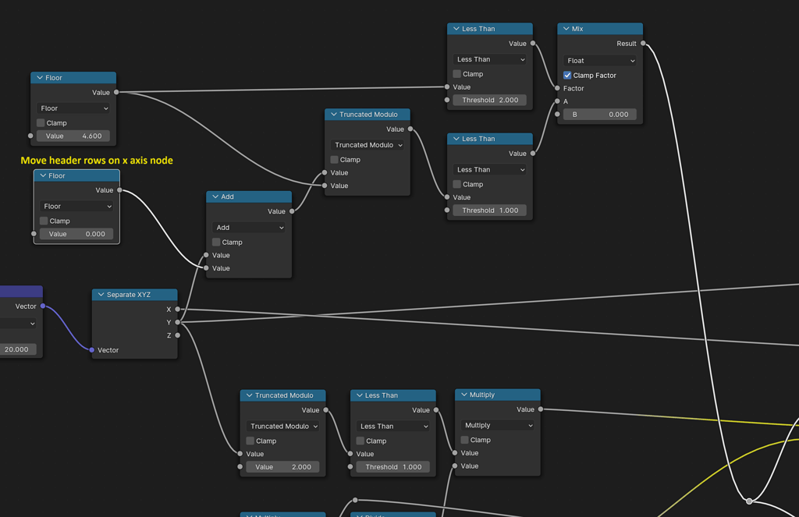
Task: Click the Factor input socket on Mix node
Action: 556,88
